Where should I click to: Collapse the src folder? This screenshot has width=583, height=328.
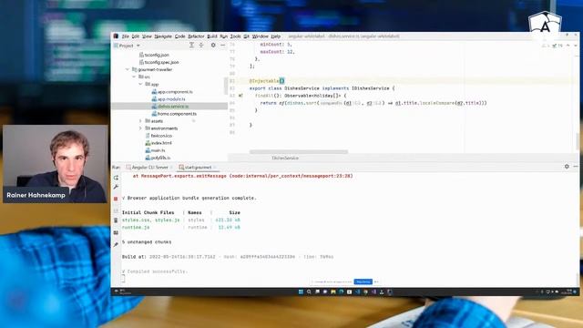coord(134,77)
